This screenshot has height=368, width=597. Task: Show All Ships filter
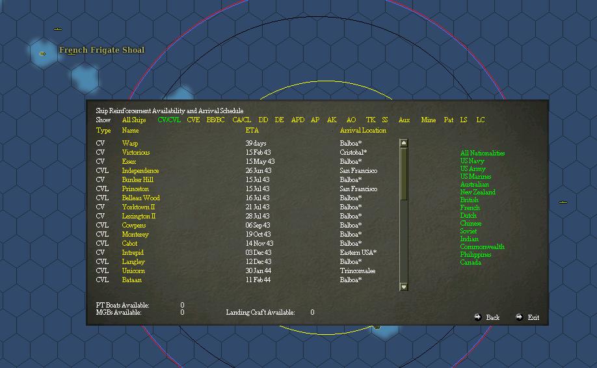[134, 120]
